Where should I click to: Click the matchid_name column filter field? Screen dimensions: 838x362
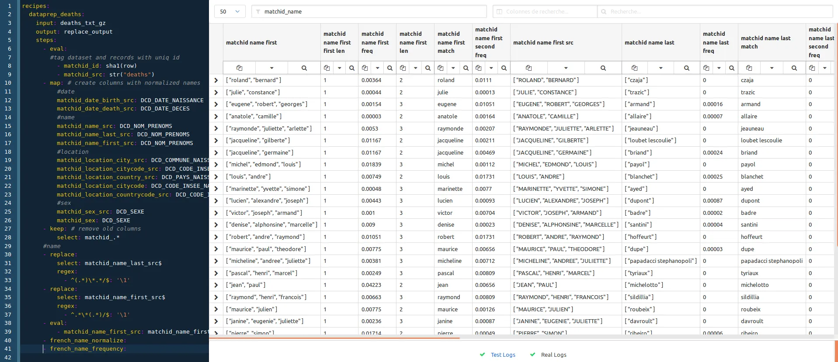tap(369, 12)
